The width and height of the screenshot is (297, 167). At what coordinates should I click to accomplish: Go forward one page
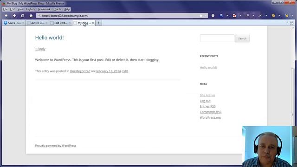14,16
